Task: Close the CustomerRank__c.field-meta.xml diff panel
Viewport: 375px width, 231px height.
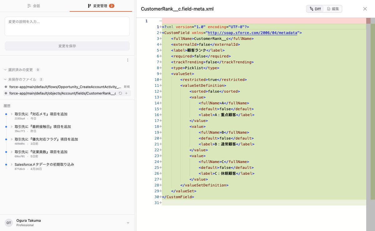Action: (x=365, y=9)
